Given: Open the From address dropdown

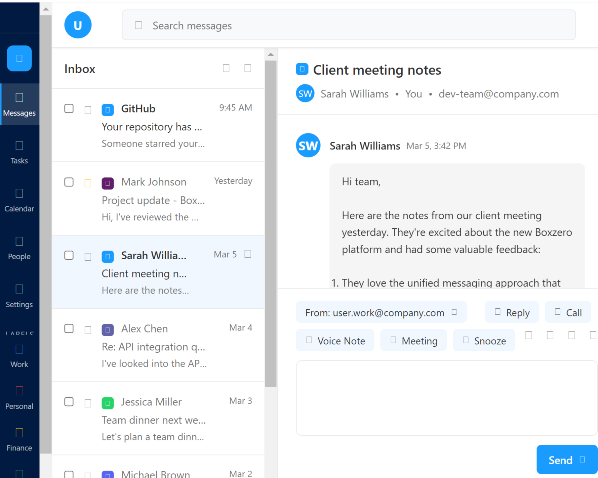Looking at the screenshot, I should point(381,312).
